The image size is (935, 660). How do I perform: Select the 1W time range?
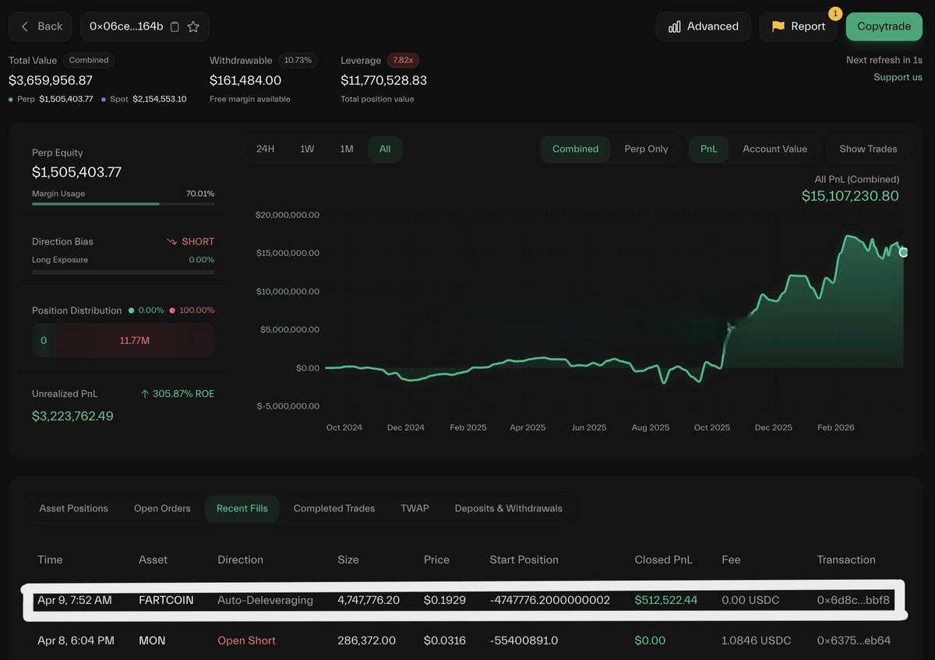tap(307, 149)
